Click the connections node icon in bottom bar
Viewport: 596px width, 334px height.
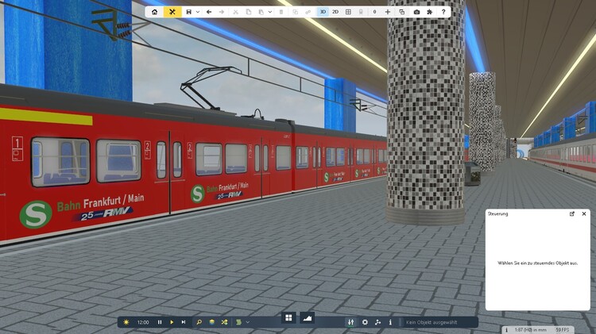click(377, 322)
